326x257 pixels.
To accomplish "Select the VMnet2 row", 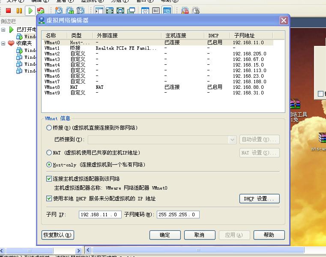I will 158,54.
